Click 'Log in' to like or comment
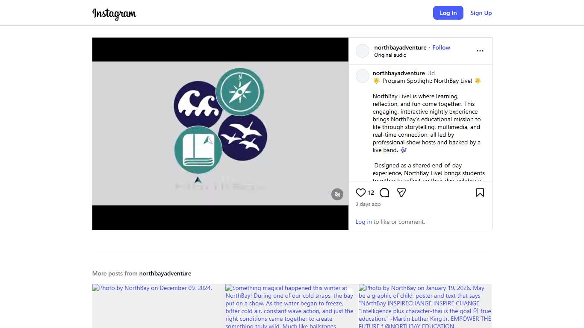The height and width of the screenshot is (328, 584). pyautogui.click(x=363, y=222)
